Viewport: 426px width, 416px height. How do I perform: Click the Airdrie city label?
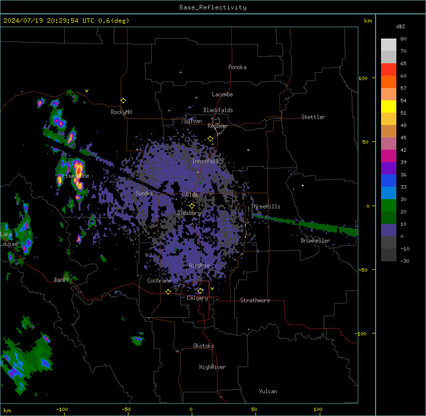200,265
